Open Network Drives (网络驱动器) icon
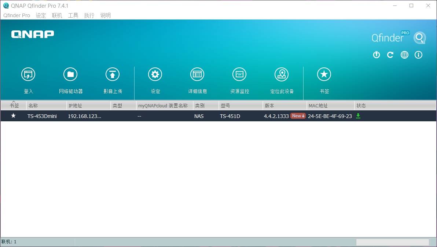Viewport: 437px width, 247px height. (x=70, y=74)
